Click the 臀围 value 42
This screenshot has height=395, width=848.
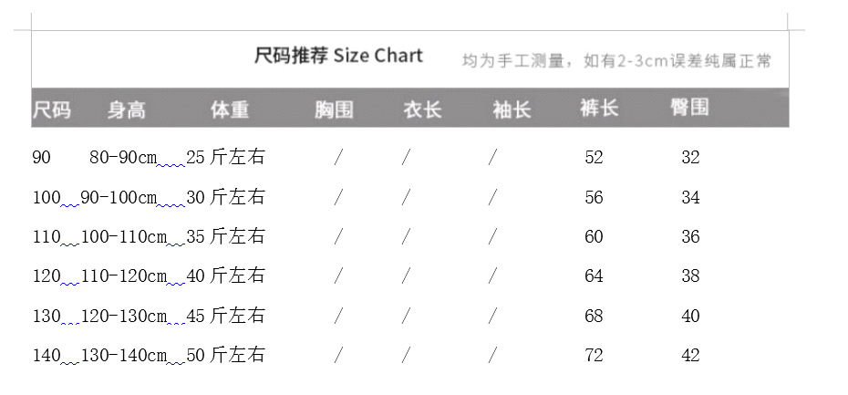pos(690,356)
